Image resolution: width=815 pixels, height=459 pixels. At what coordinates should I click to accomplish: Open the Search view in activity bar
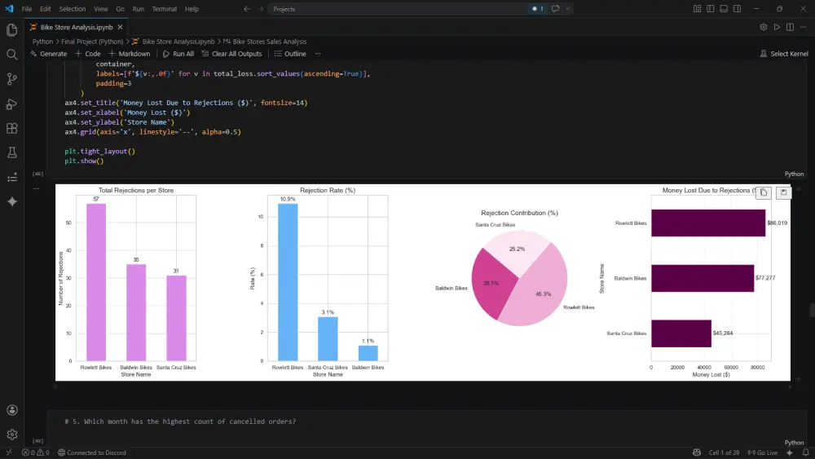(12, 55)
